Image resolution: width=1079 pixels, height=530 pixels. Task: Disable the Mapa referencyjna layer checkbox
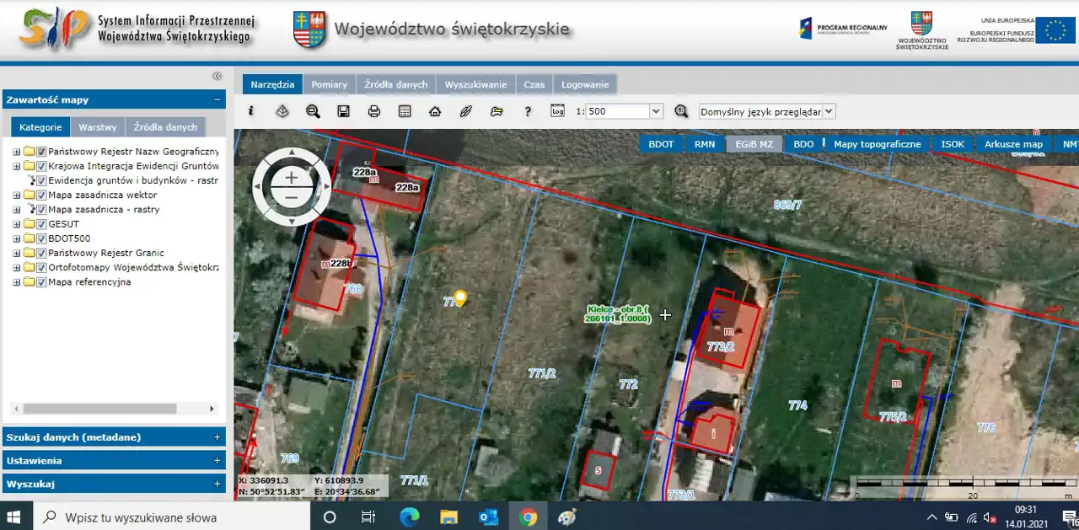(x=41, y=282)
